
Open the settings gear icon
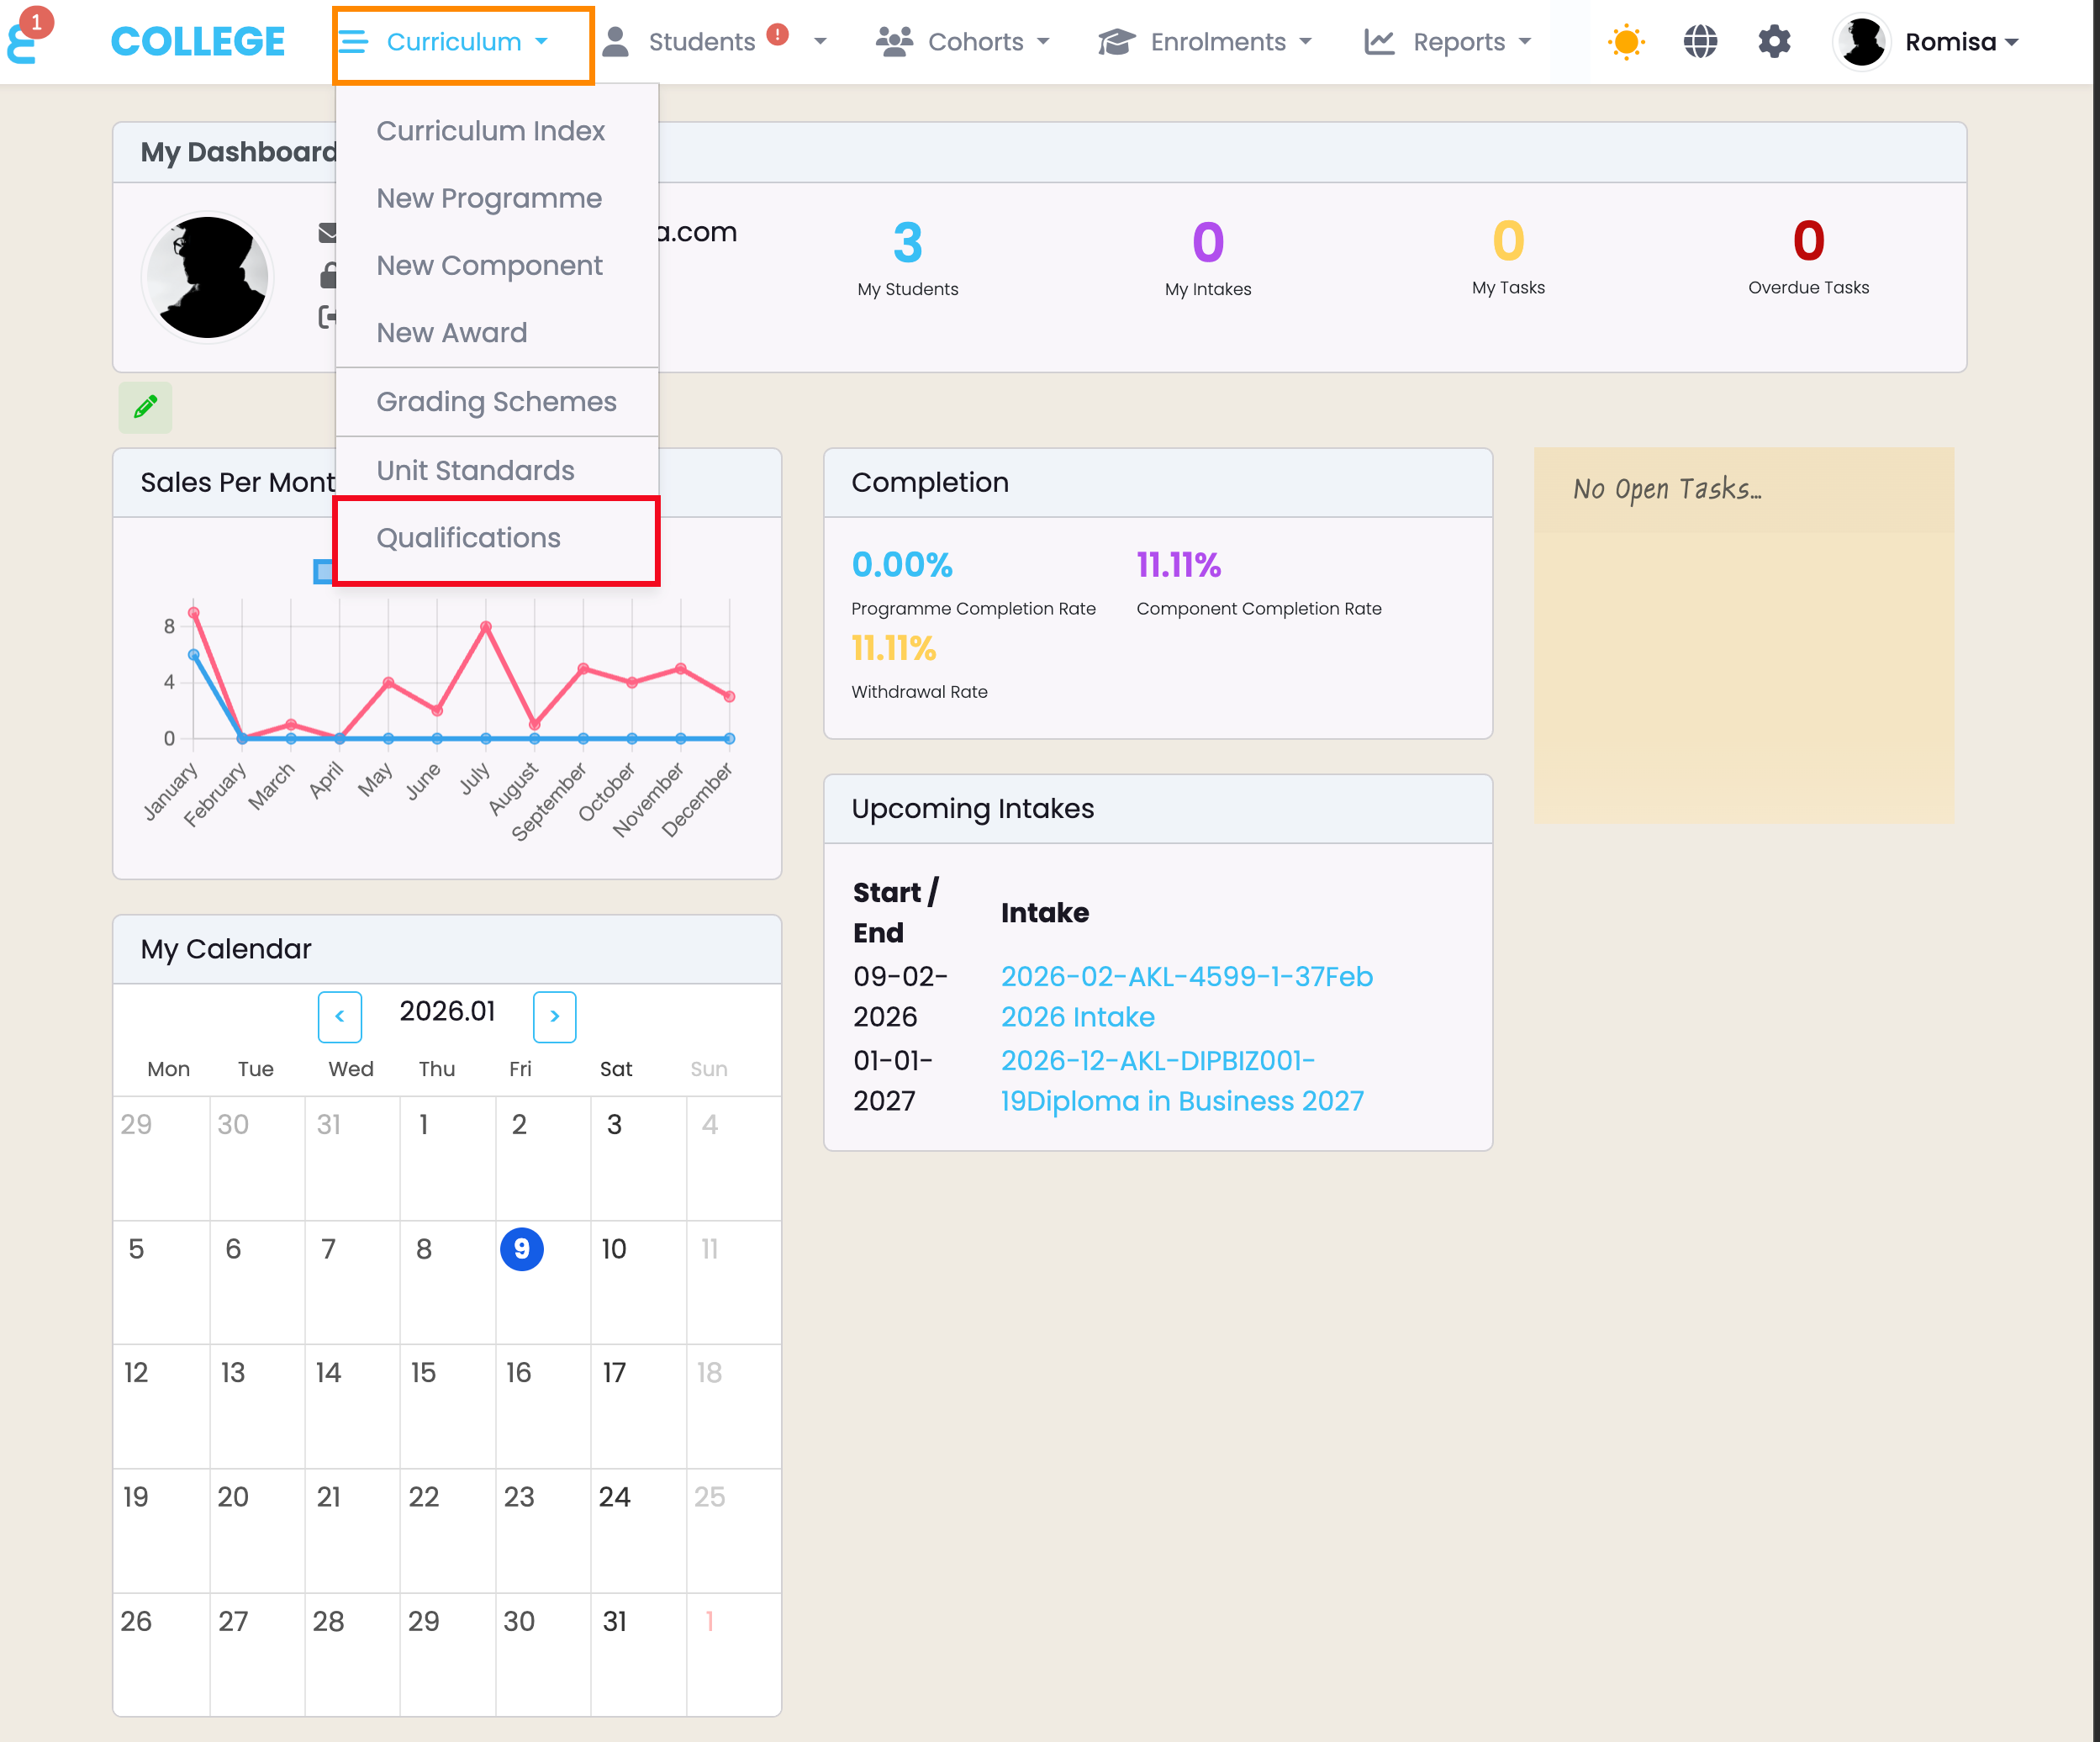point(1773,42)
